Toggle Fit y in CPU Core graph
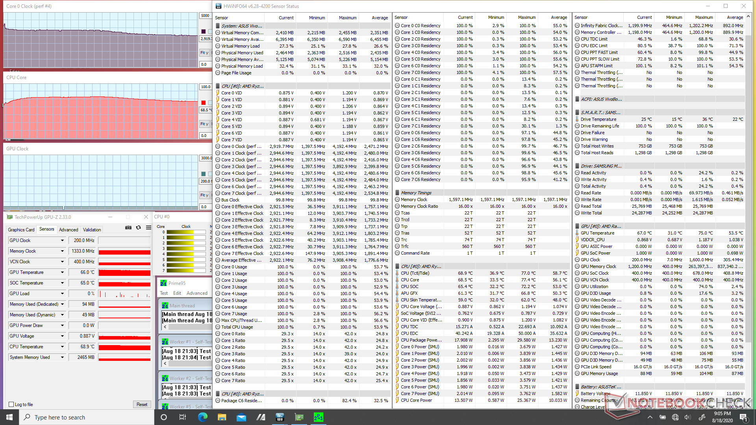756x425 pixels. click(204, 124)
